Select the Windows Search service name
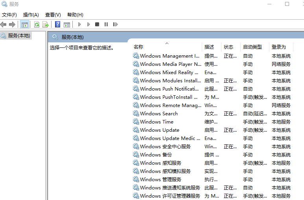The height and width of the screenshot is (200, 304). (159, 114)
